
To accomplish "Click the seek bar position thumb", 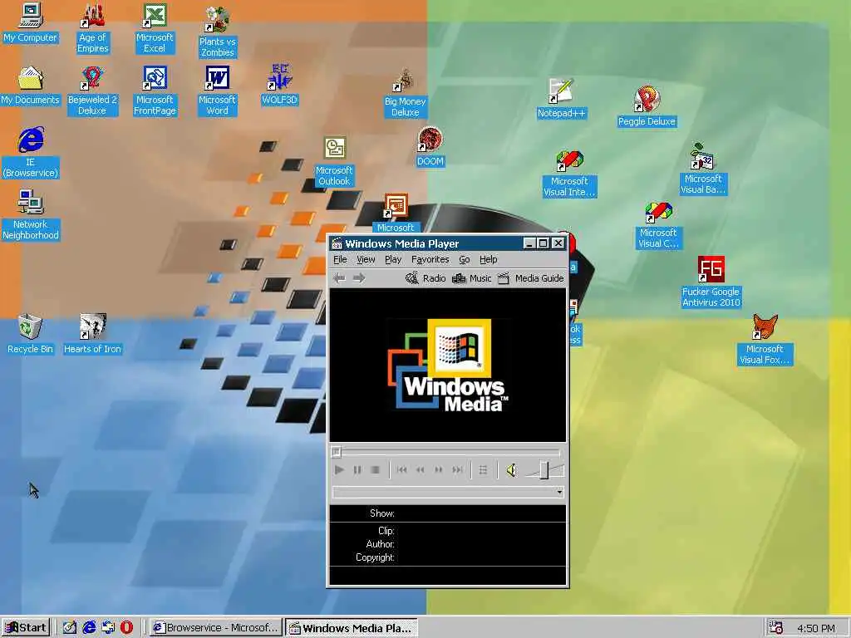I will click(336, 451).
